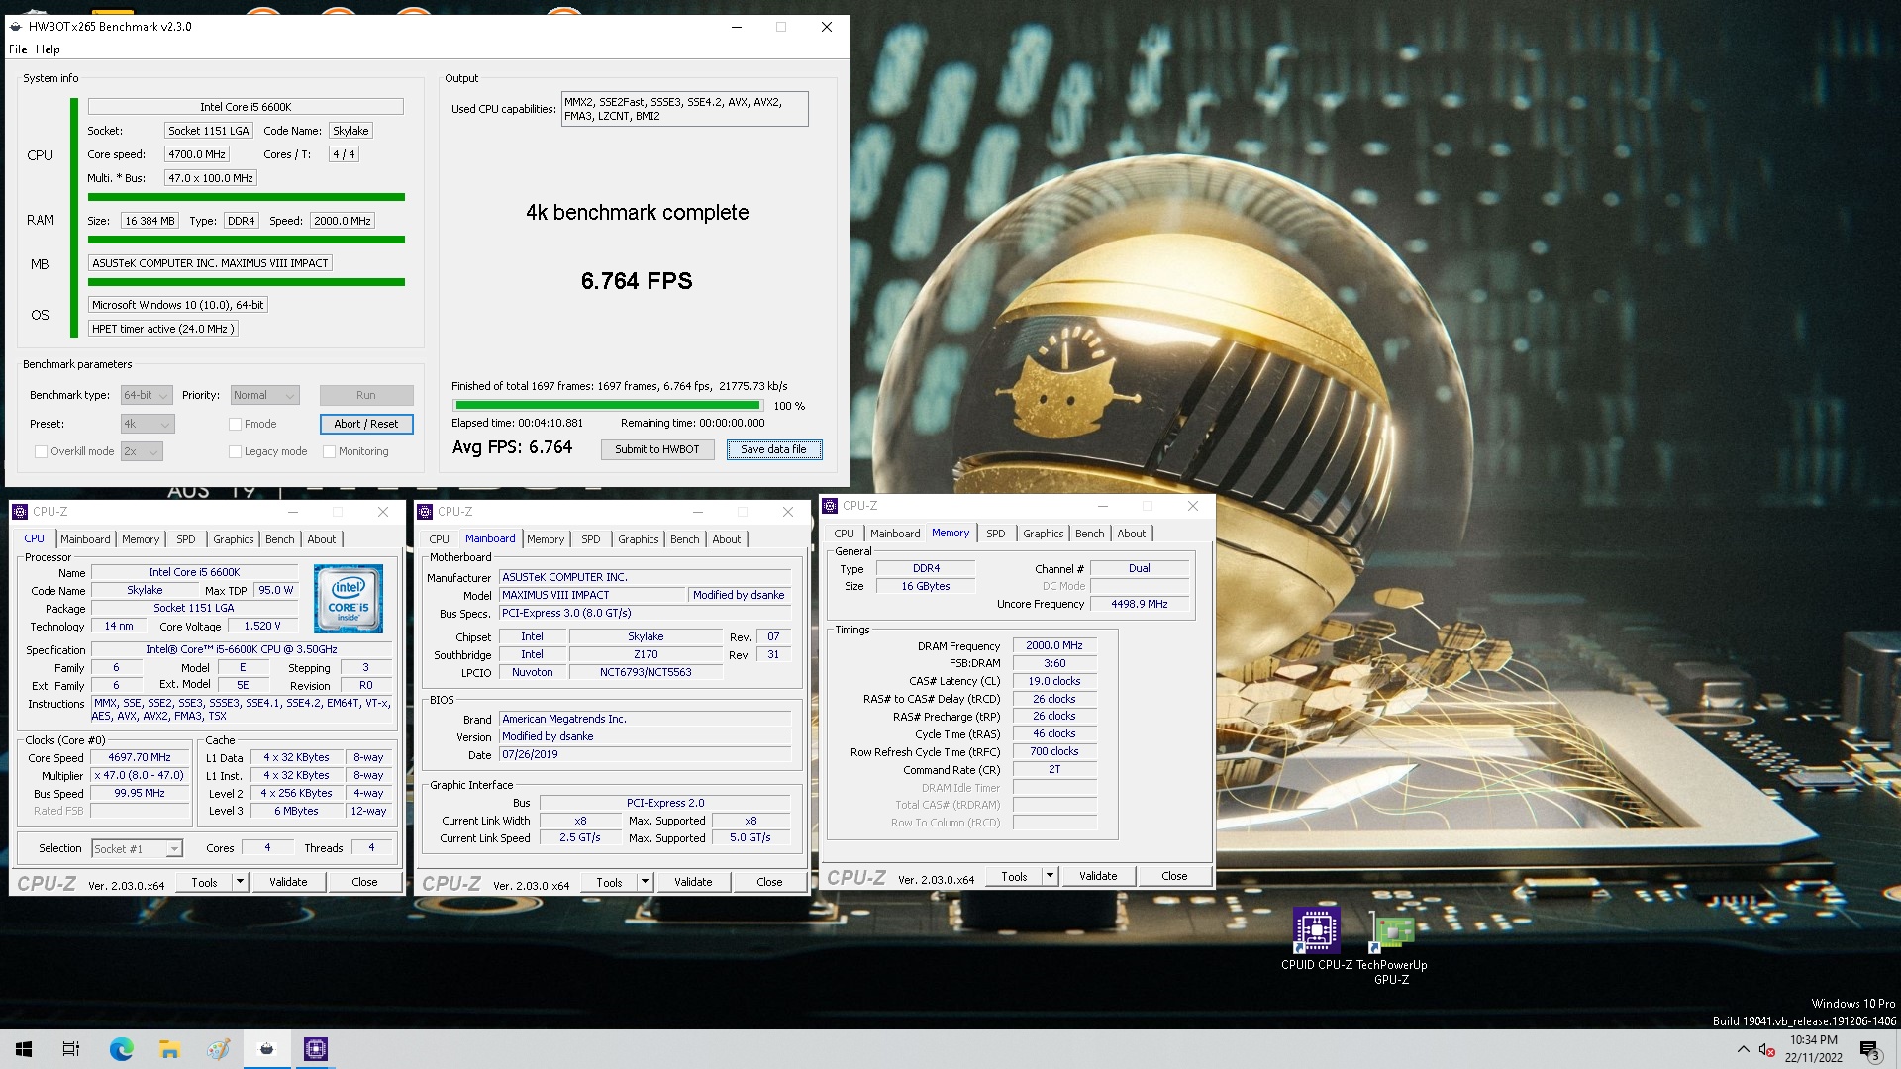Click the Save data file button

point(774,449)
